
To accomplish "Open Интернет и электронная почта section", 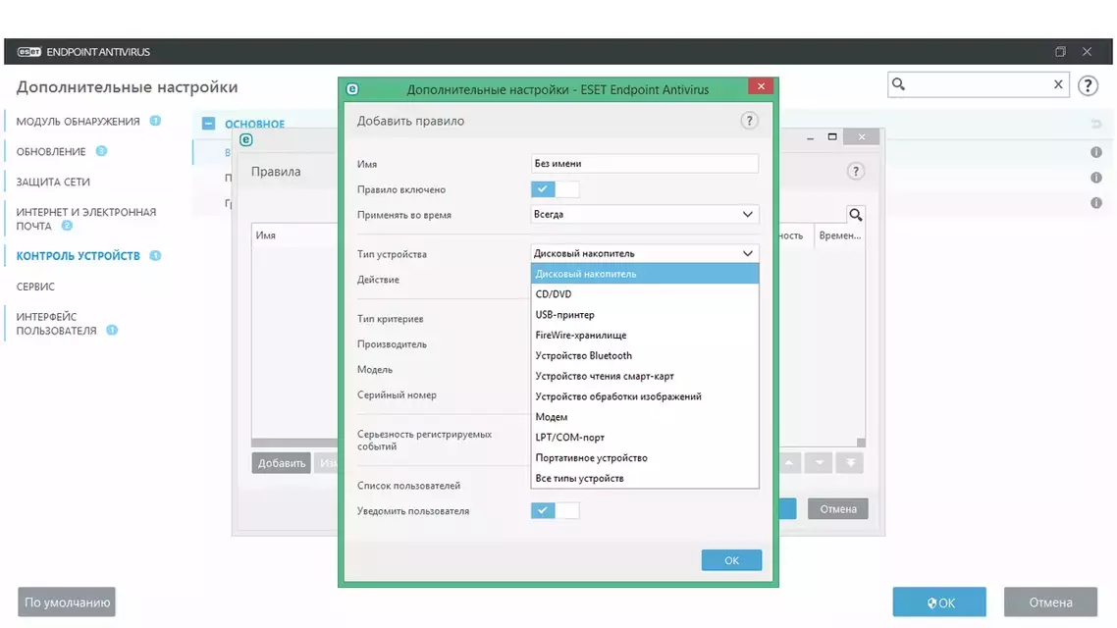I will tap(85, 219).
